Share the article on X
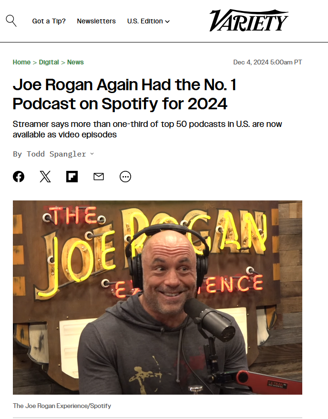 pos(45,177)
